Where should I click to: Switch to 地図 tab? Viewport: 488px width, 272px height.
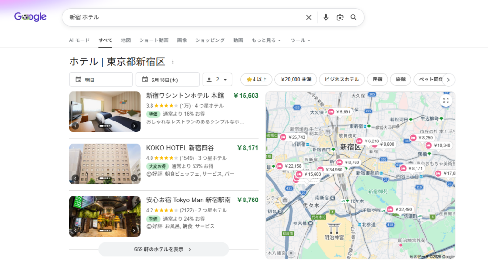[126, 40]
